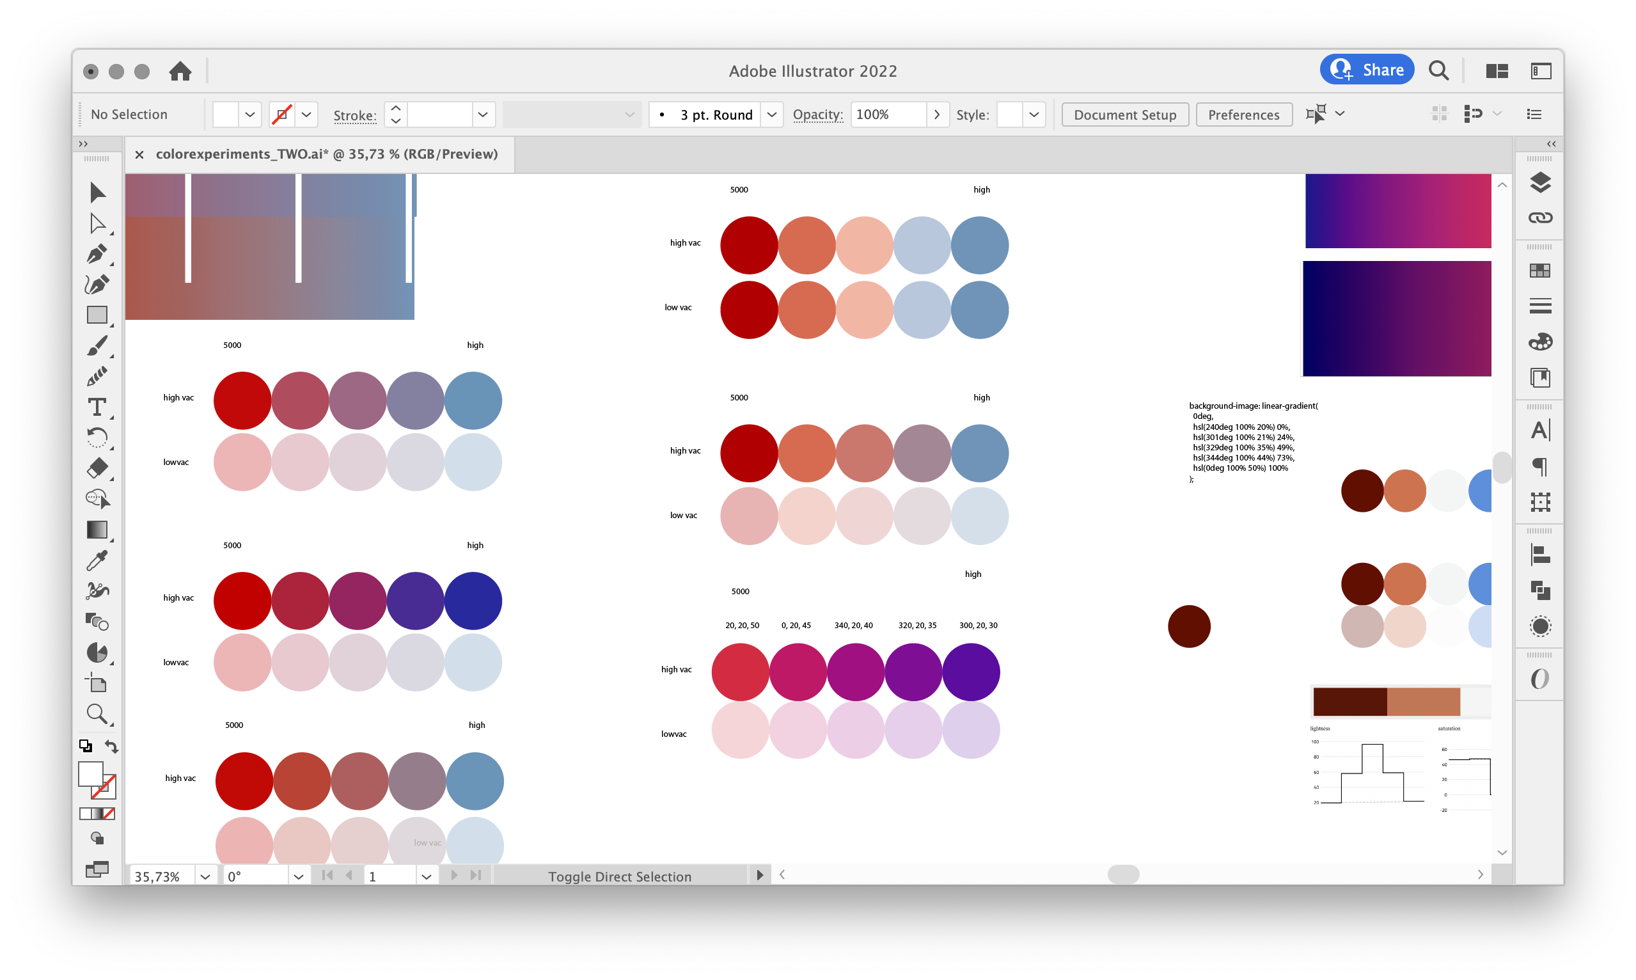Click the Document Setup button
This screenshot has width=1636, height=980.
click(x=1124, y=115)
